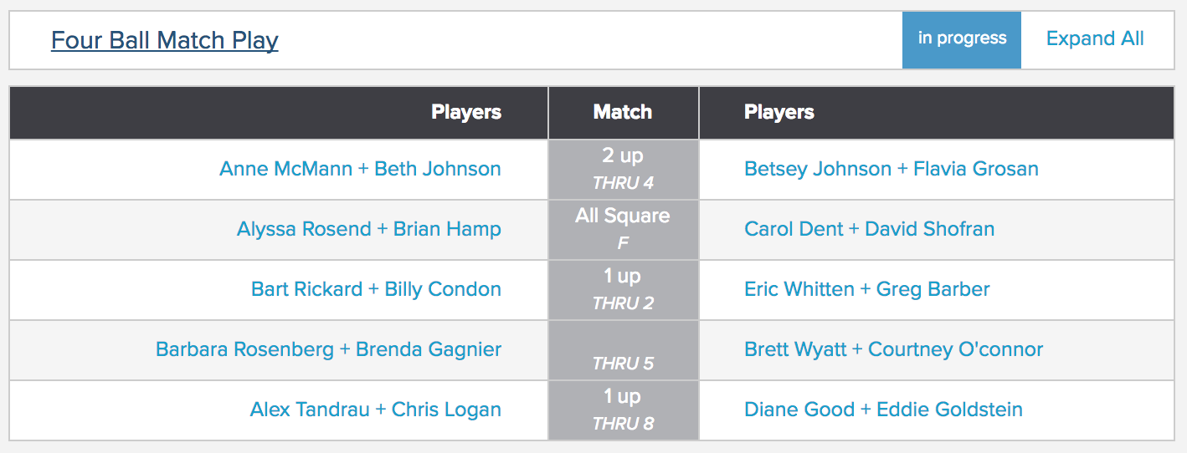Expand the 1 up THRU 8 match cell
Screen dimensions: 1187x453
click(624, 410)
